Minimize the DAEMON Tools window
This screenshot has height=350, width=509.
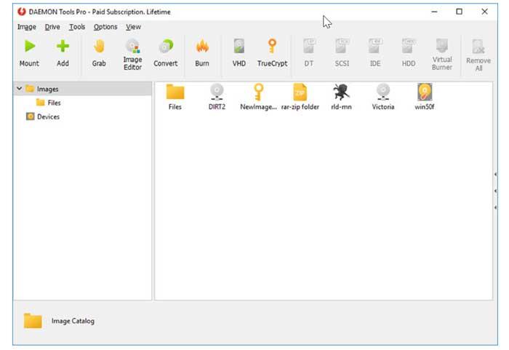click(x=434, y=12)
